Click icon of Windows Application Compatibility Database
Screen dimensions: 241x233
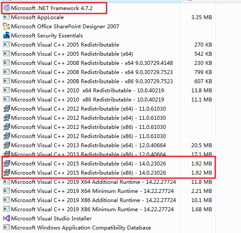pos(7,227)
